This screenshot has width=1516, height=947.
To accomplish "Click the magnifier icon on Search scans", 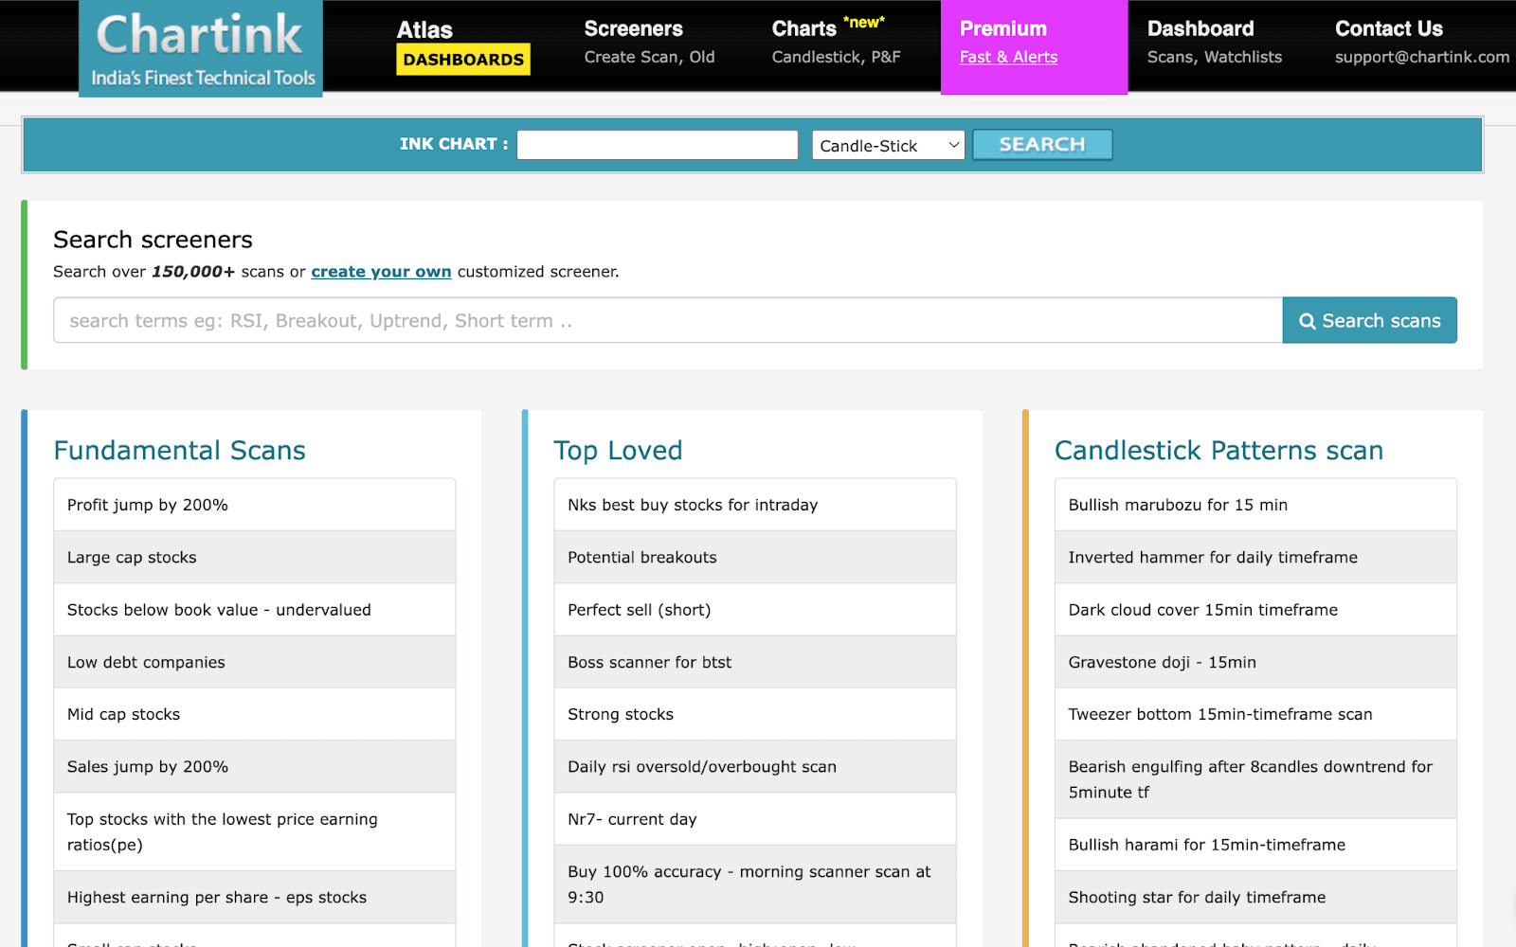I will tap(1308, 321).
